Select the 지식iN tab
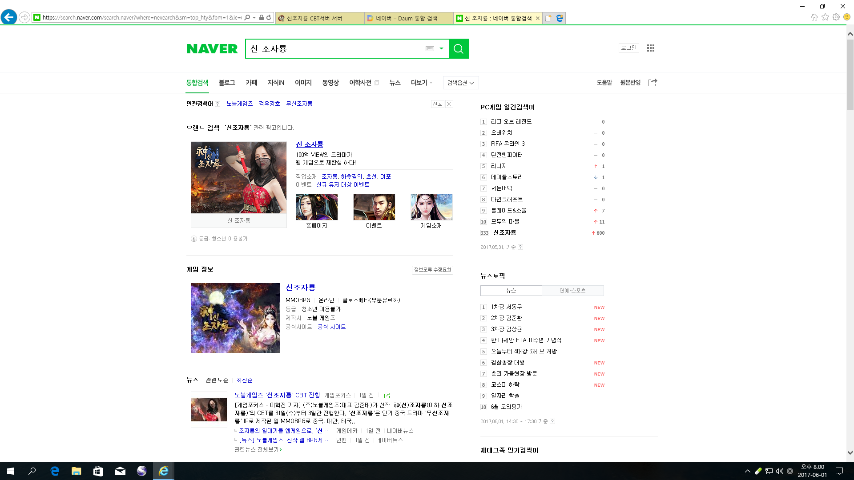Viewport: 854px width, 480px height. pos(276,83)
